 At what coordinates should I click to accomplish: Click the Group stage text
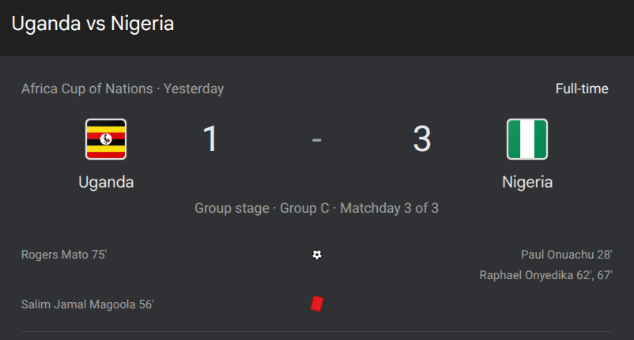(232, 209)
